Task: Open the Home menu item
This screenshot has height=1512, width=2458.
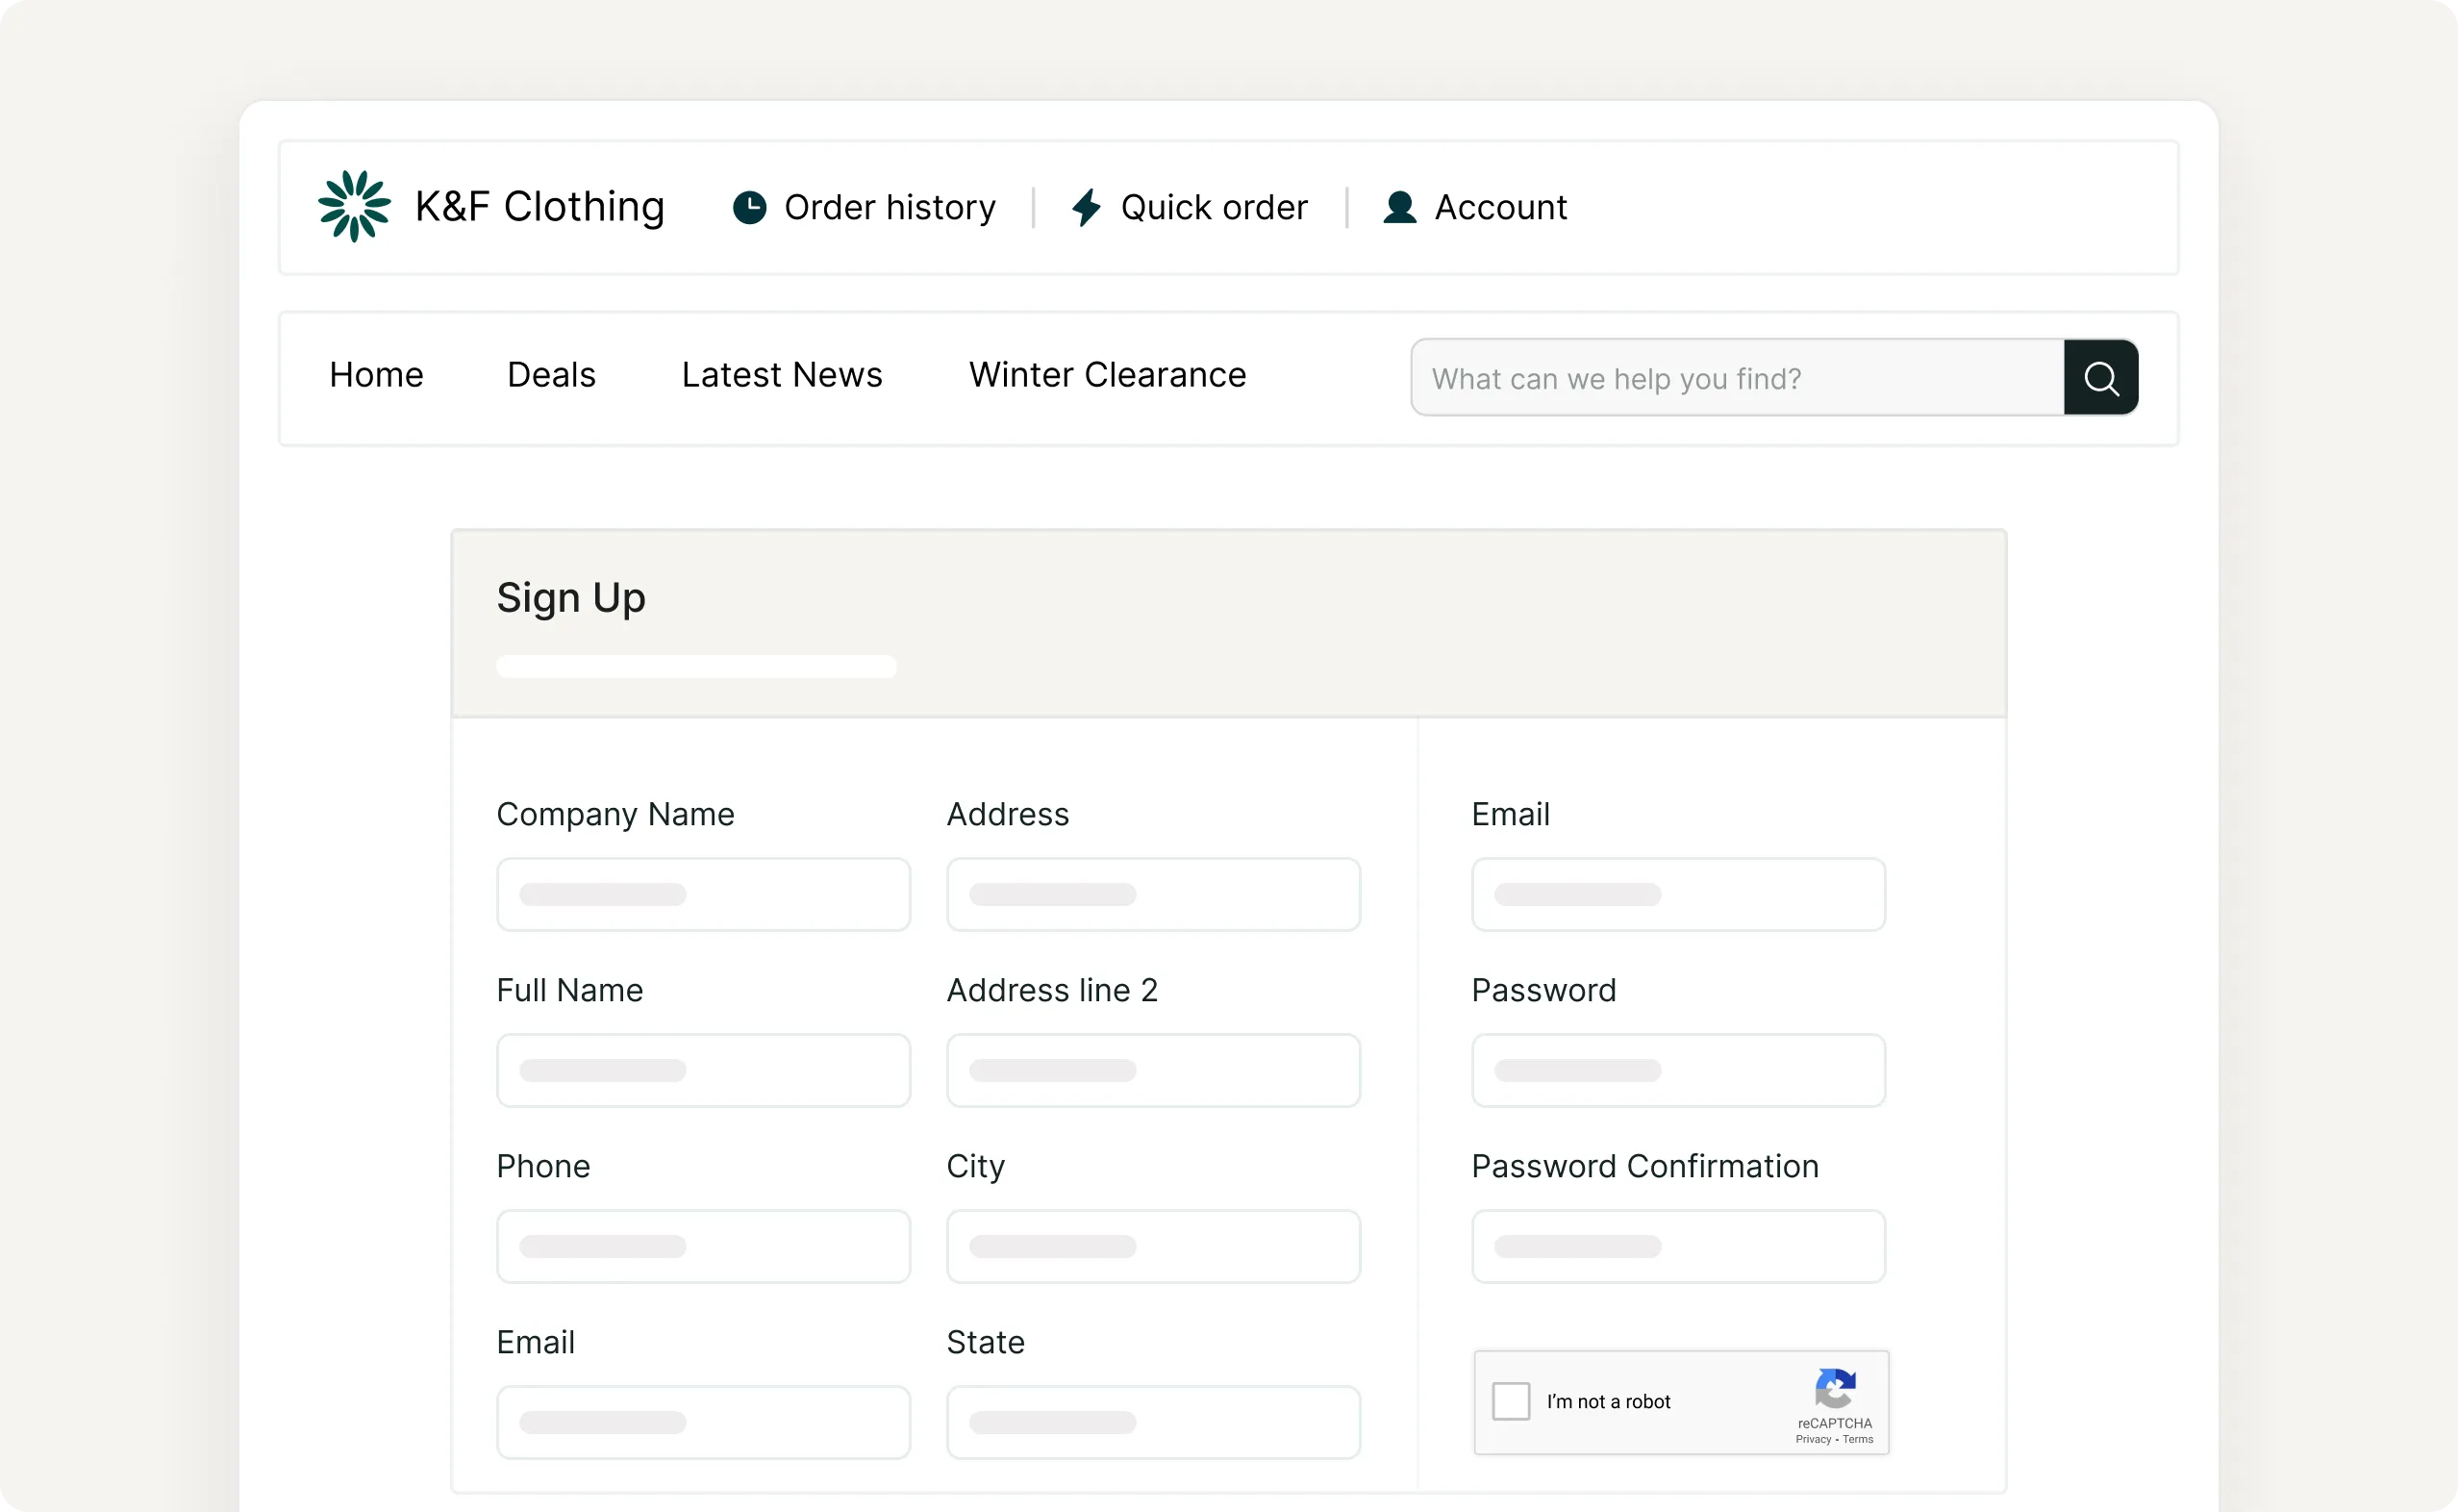Action: 376,375
